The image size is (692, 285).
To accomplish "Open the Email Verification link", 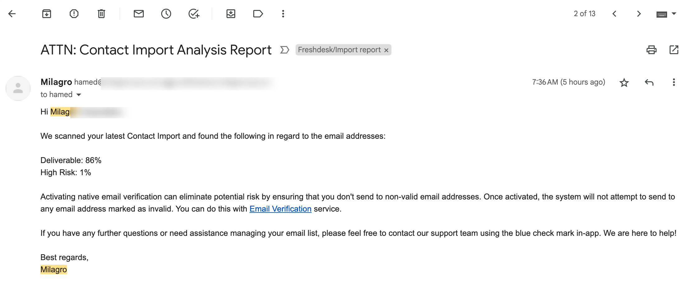I will pyautogui.click(x=280, y=209).
